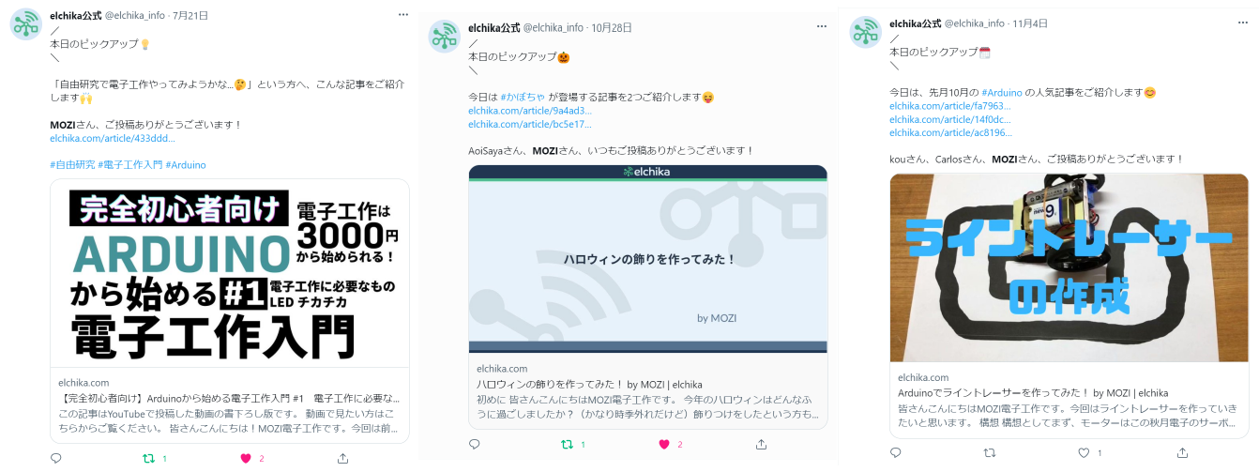The width and height of the screenshot is (1259, 472).
Task: Open the line tracer article thumbnail
Action: 1069,268
